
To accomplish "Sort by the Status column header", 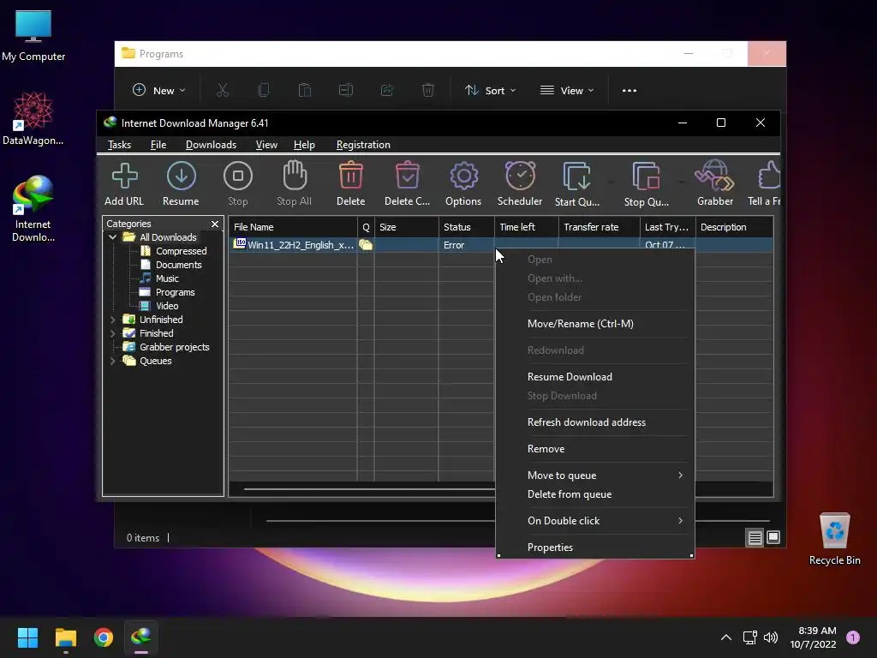I will click(467, 227).
